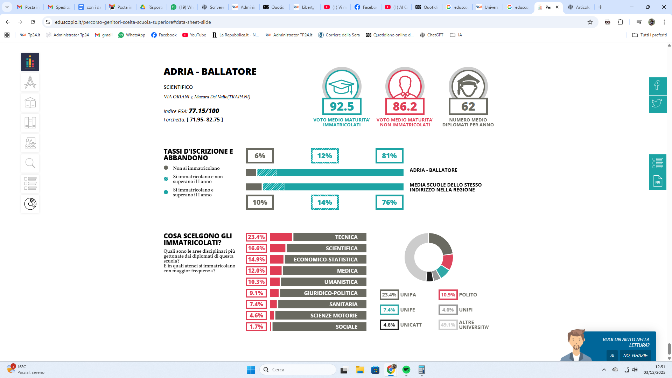
Task: Dismiss help with NO, GRAZIE button
Action: tap(635, 355)
